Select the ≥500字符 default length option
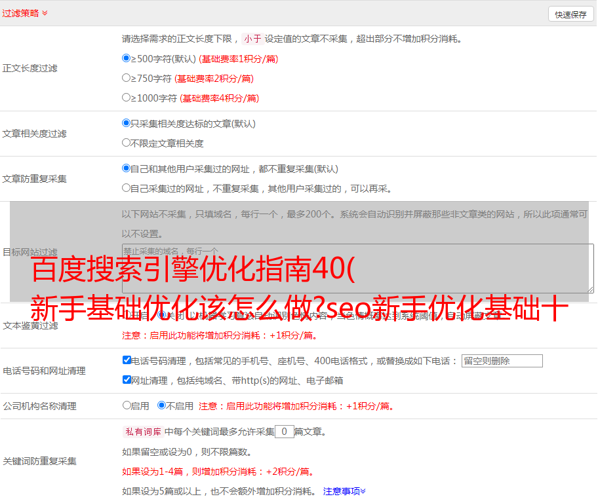Viewport: 598px width, 503px height. point(127,58)
